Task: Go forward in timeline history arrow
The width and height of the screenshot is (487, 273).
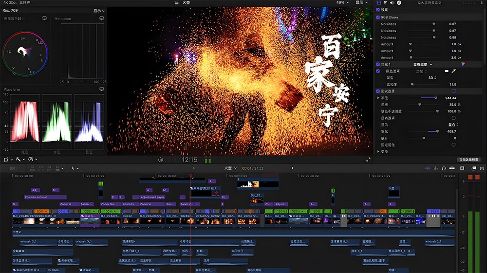Action: pyautogui.click(x=292, y=168)
